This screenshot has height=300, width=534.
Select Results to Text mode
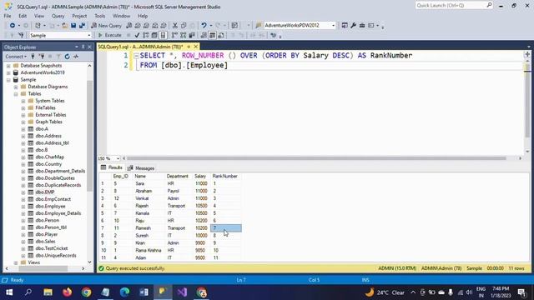pyautogui.click(x=204, y=35)
